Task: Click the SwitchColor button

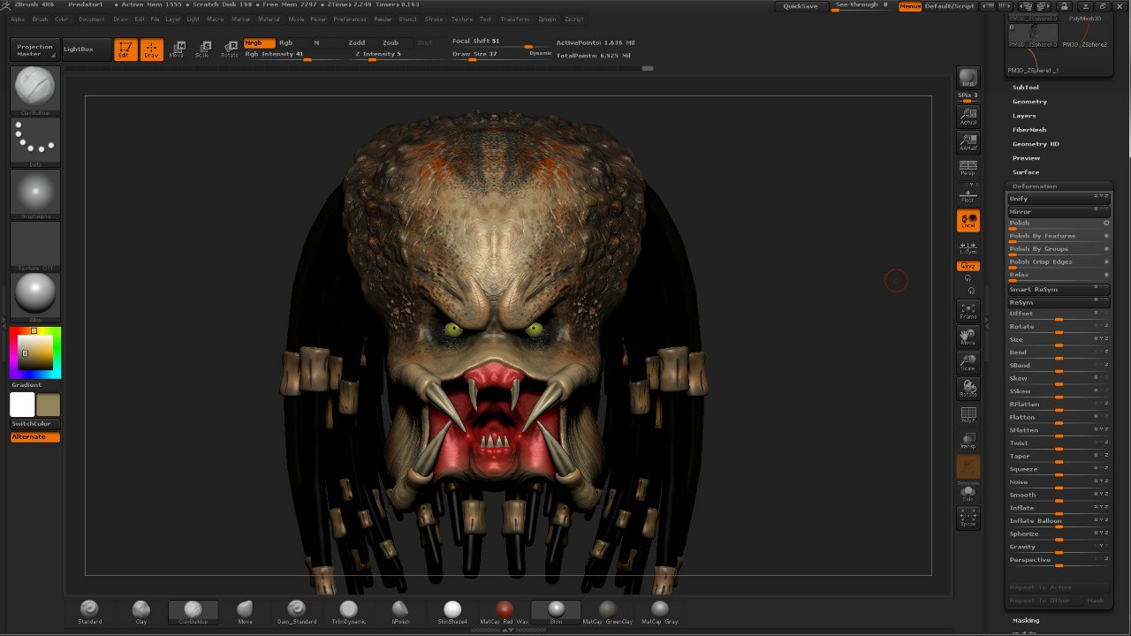Action: point(35,424)
